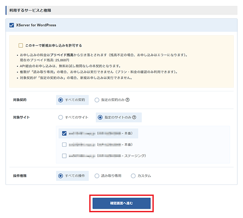Select すべての契約 radio button
Viewport: 243px width, 218px height.
click(61, 100)
